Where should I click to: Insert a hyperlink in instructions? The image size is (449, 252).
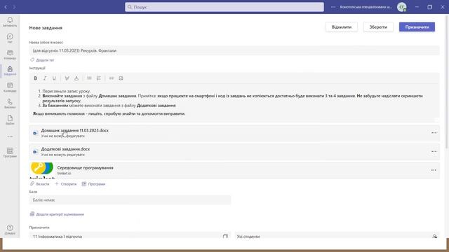pyautogui.click(x=112, y=78)
